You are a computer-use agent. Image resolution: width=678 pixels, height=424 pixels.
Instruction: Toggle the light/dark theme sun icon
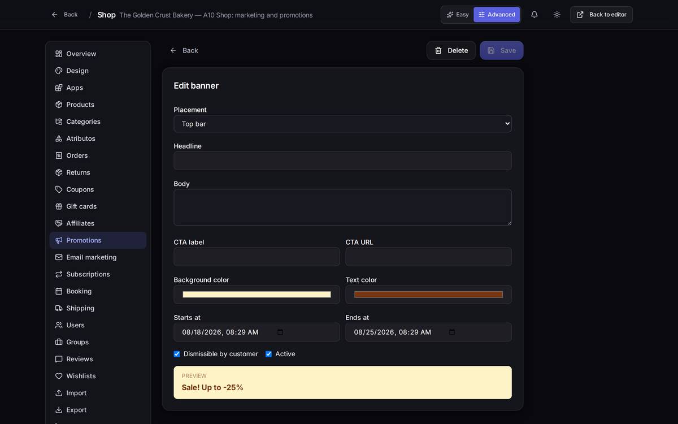pyautogui.click(x=557, y=15)
